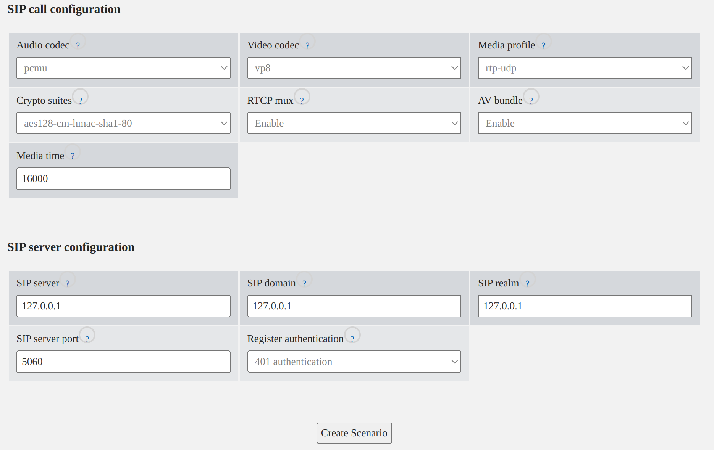The width and height of the screenshot is (714, 450).
Task: Click the Register authentication help icon
Action: pyautogui.click(x=352, y=339)
